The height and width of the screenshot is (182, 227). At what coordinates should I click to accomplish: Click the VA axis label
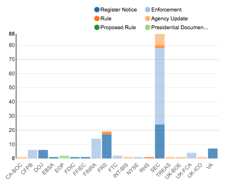(x=210, y=166)
